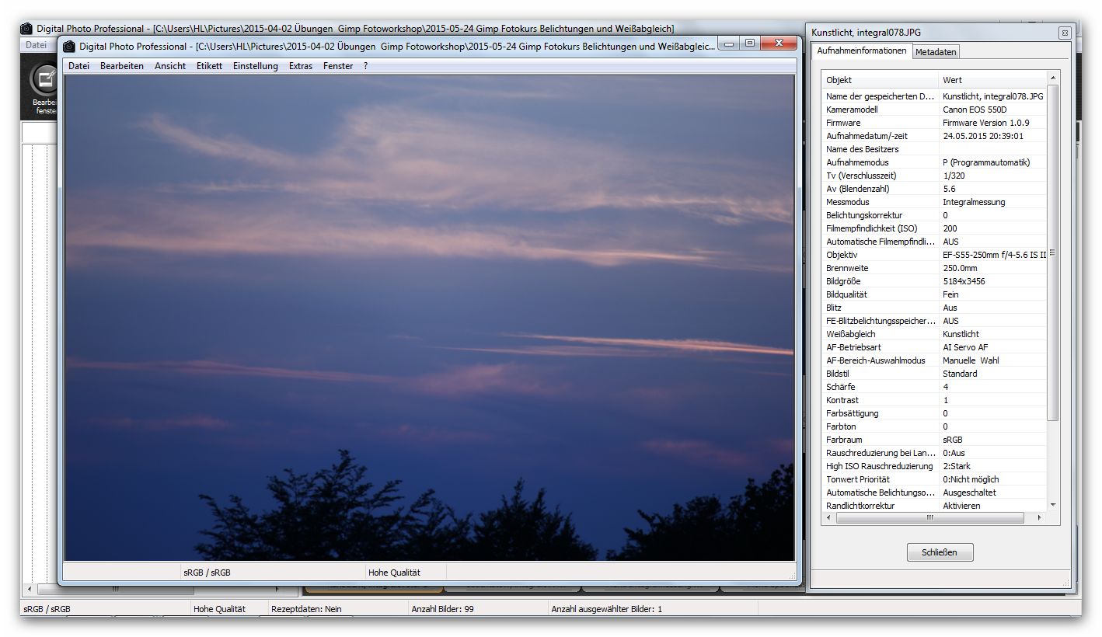The image size is (1102, 637).
Task: Minimize the front photo viewer window
Action: click(728, 44)
